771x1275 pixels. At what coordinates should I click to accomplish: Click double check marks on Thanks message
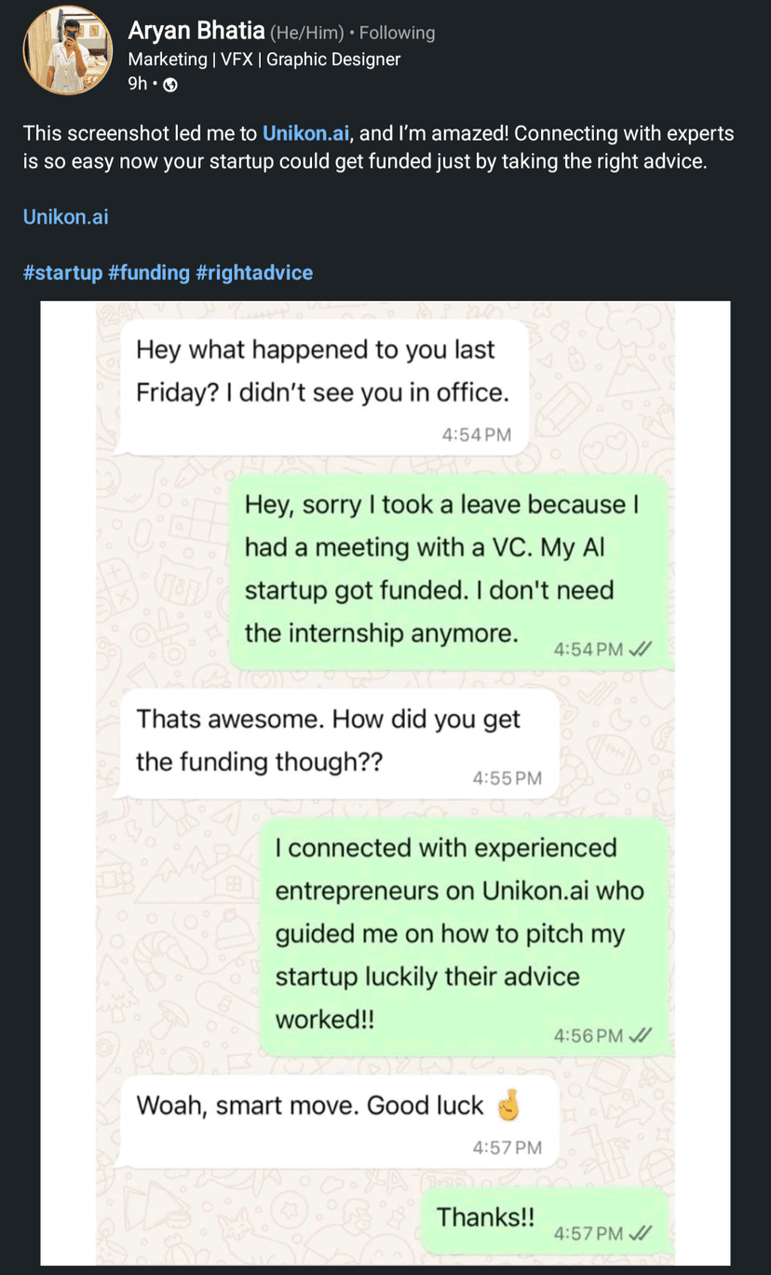click(x=641, y=1233)
